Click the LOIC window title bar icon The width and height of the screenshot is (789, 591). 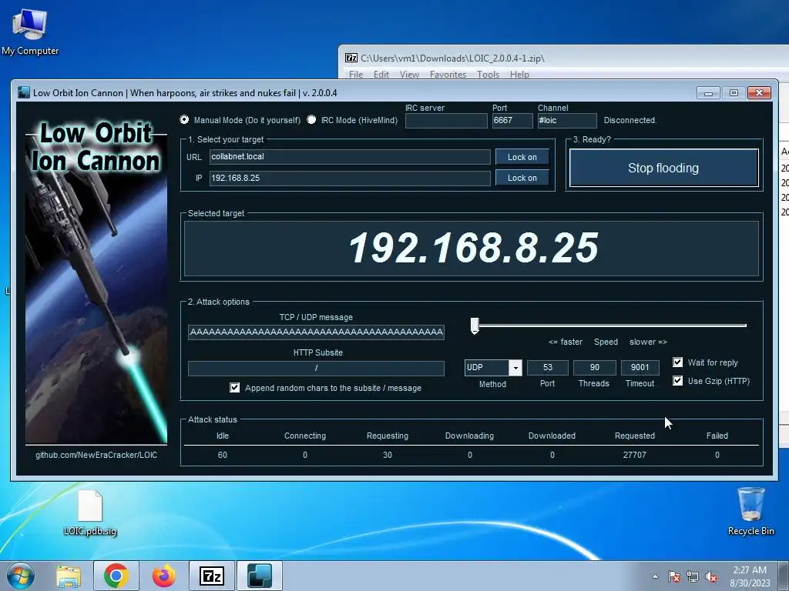pyautogui.click(x=24, y=92)
